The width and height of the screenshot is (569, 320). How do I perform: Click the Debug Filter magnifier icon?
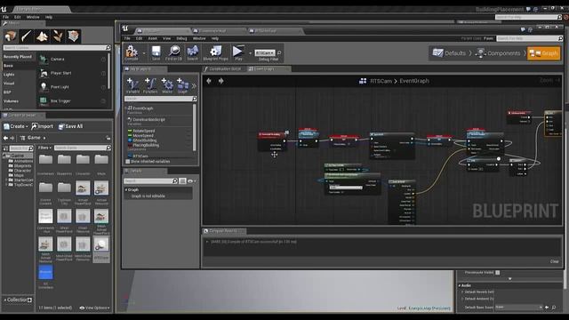pos(279,53)
